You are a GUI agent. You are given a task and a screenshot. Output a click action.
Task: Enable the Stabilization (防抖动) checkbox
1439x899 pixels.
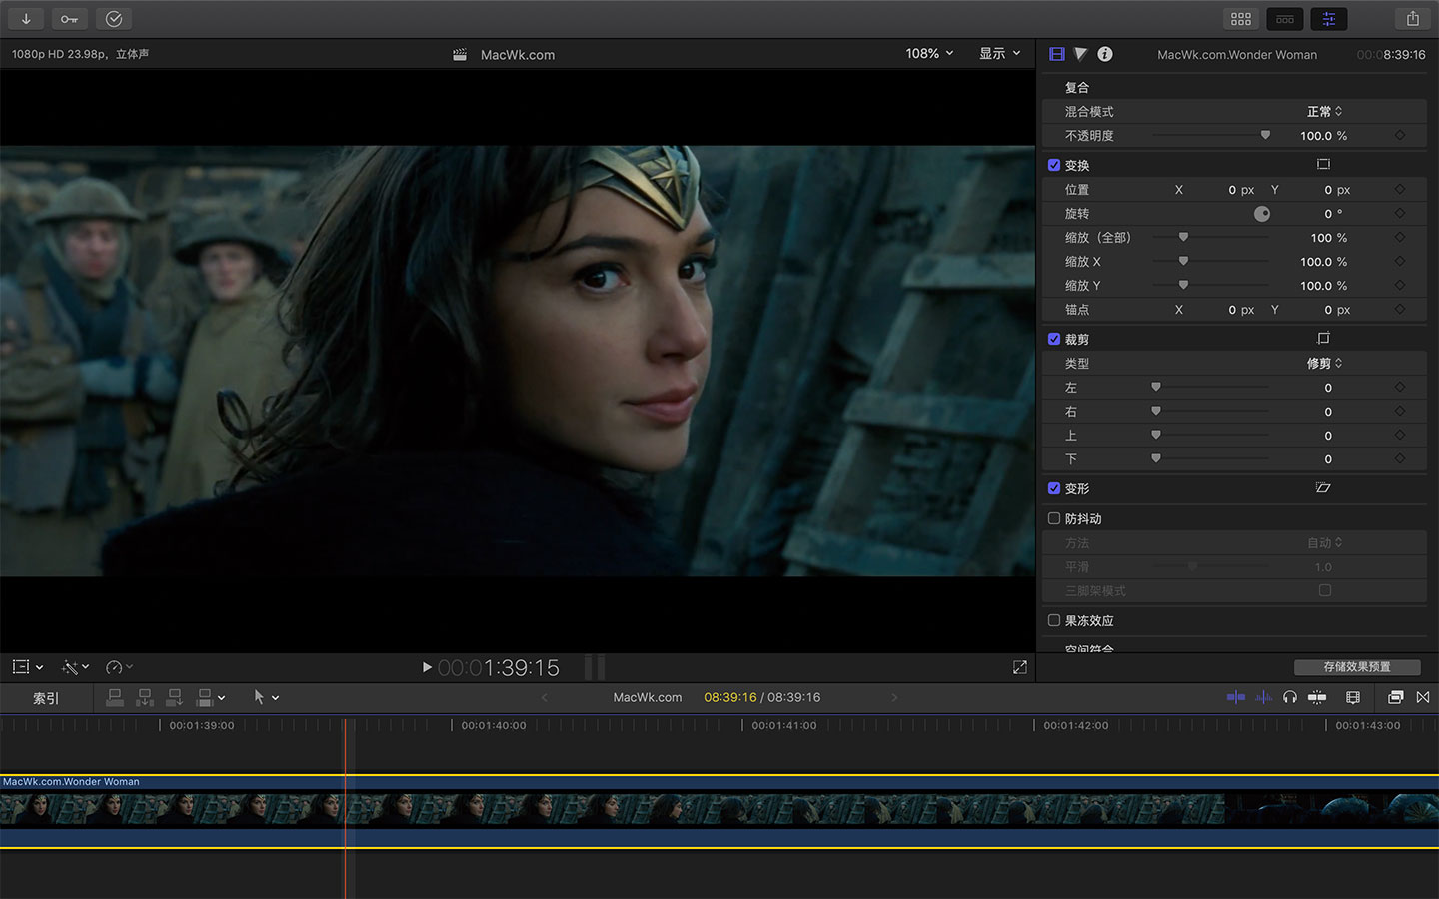coord(1054,518)
